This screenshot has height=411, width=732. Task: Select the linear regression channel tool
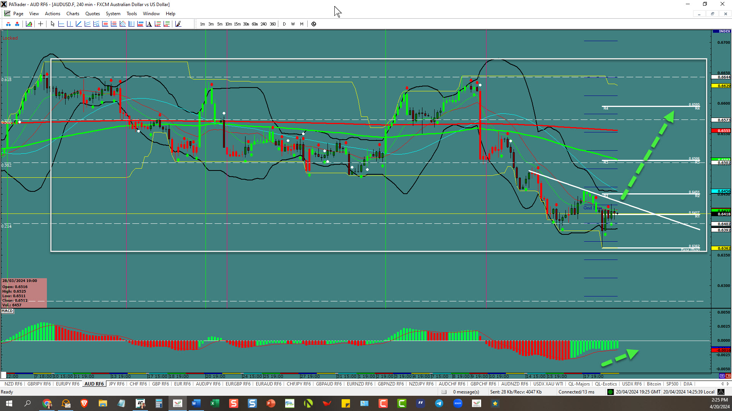[96, 24]
